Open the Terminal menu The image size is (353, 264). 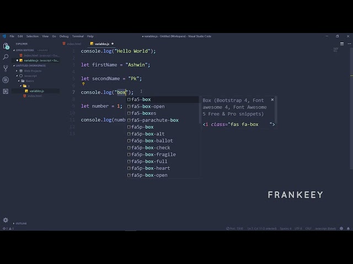tap(78, 36)
